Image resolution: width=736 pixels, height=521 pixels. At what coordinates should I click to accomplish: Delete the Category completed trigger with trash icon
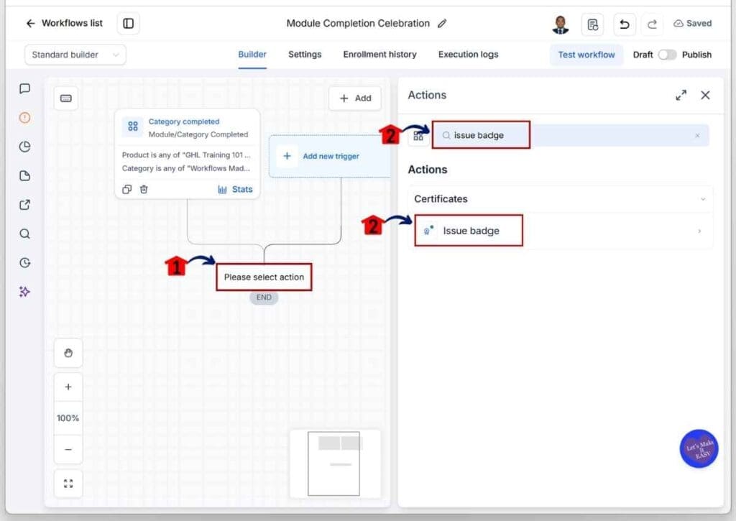144,189
